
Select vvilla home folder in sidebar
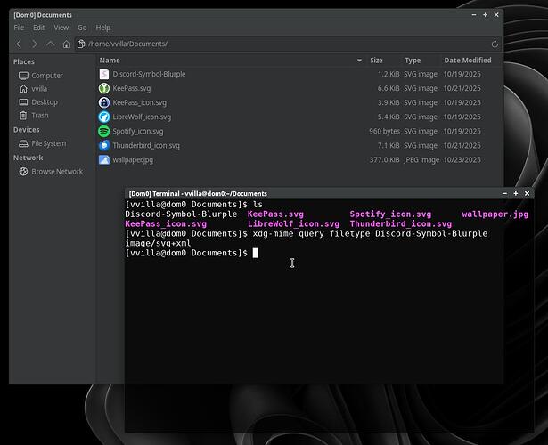coord(39,89)
